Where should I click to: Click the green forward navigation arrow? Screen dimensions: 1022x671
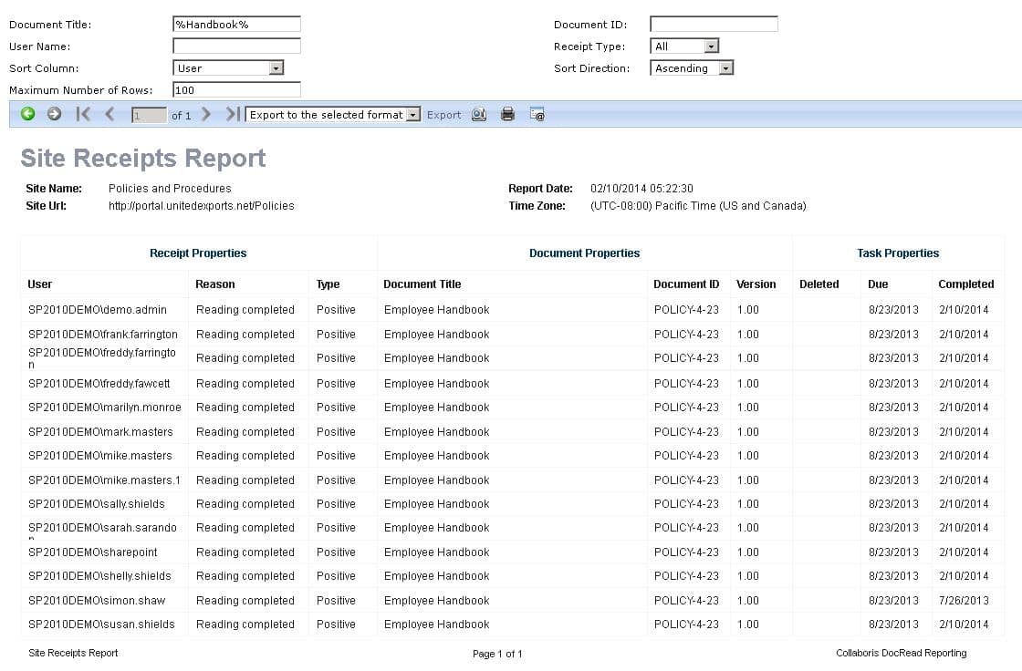(53, 114)
